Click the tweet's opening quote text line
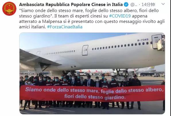 (89, 11)
